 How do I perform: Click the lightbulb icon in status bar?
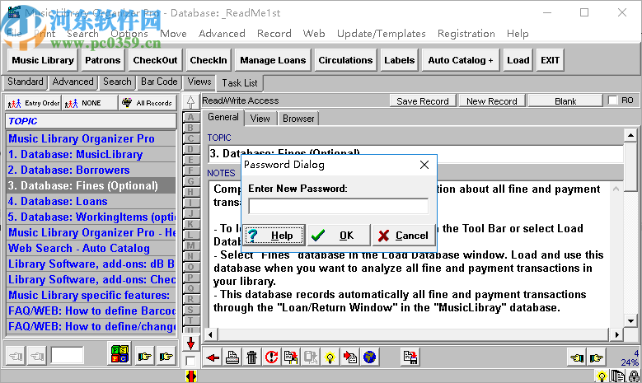[602, 376]
